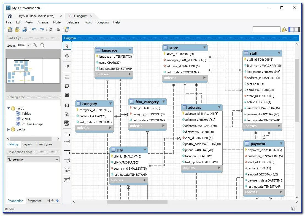
Task: Click the catalog tree horizontal scrollbar
Action: [x=31, y=139]
